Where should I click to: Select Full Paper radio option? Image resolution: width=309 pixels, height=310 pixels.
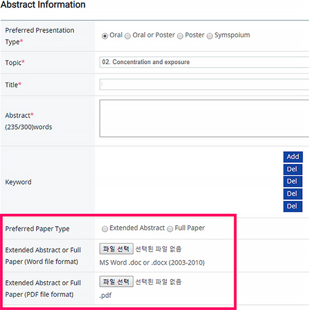170,229
